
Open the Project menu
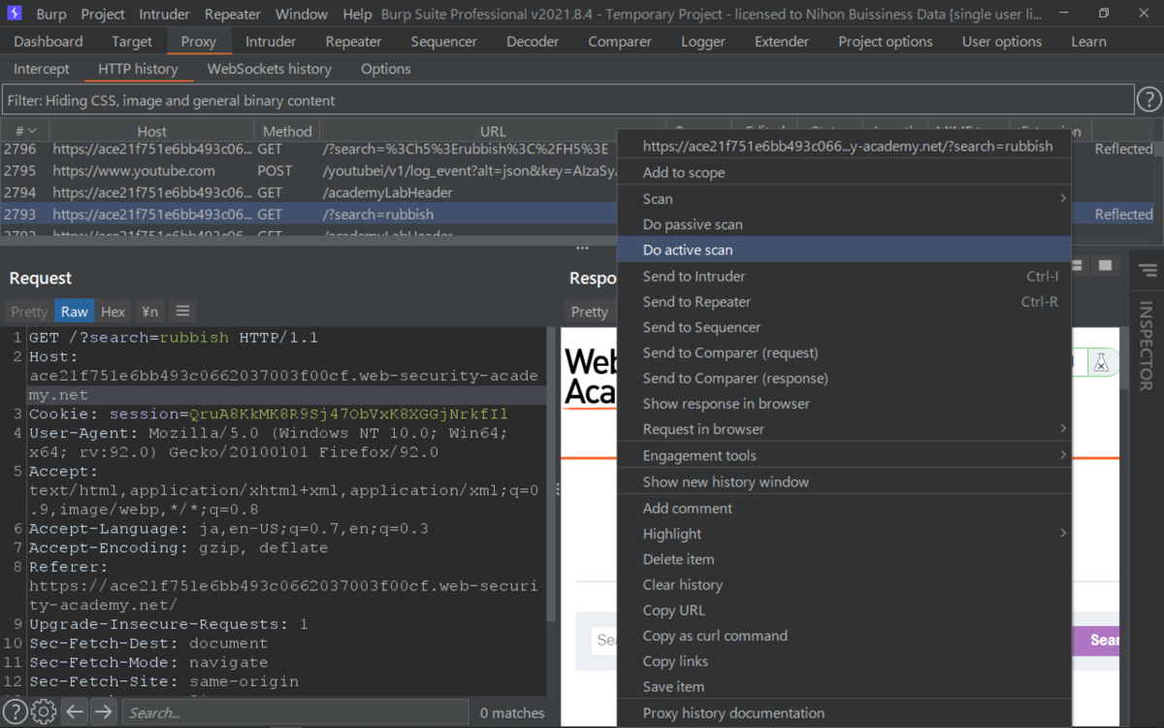tap(103, 14)
